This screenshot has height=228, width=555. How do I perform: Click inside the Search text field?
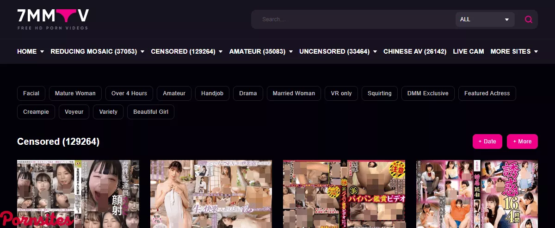coord(351,19)
